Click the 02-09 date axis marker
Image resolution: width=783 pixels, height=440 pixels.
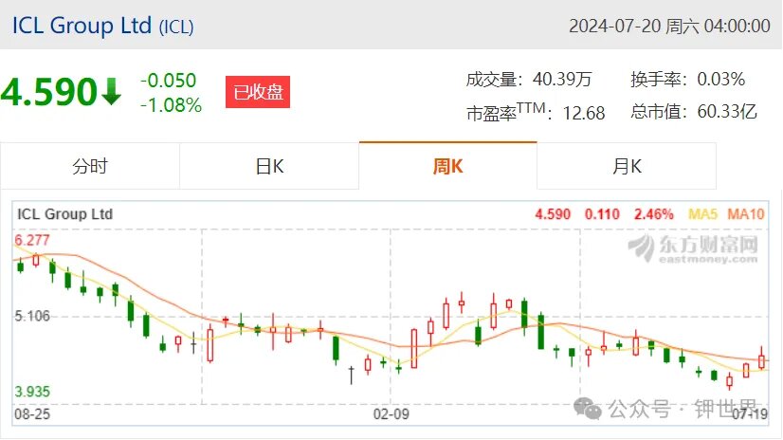391,414
